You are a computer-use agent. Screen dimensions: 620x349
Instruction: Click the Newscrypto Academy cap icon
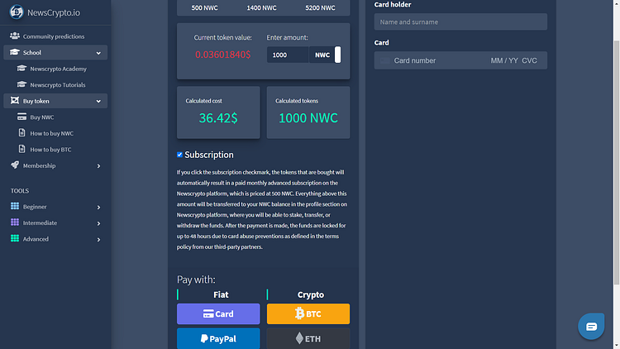(x=21, y=69)
